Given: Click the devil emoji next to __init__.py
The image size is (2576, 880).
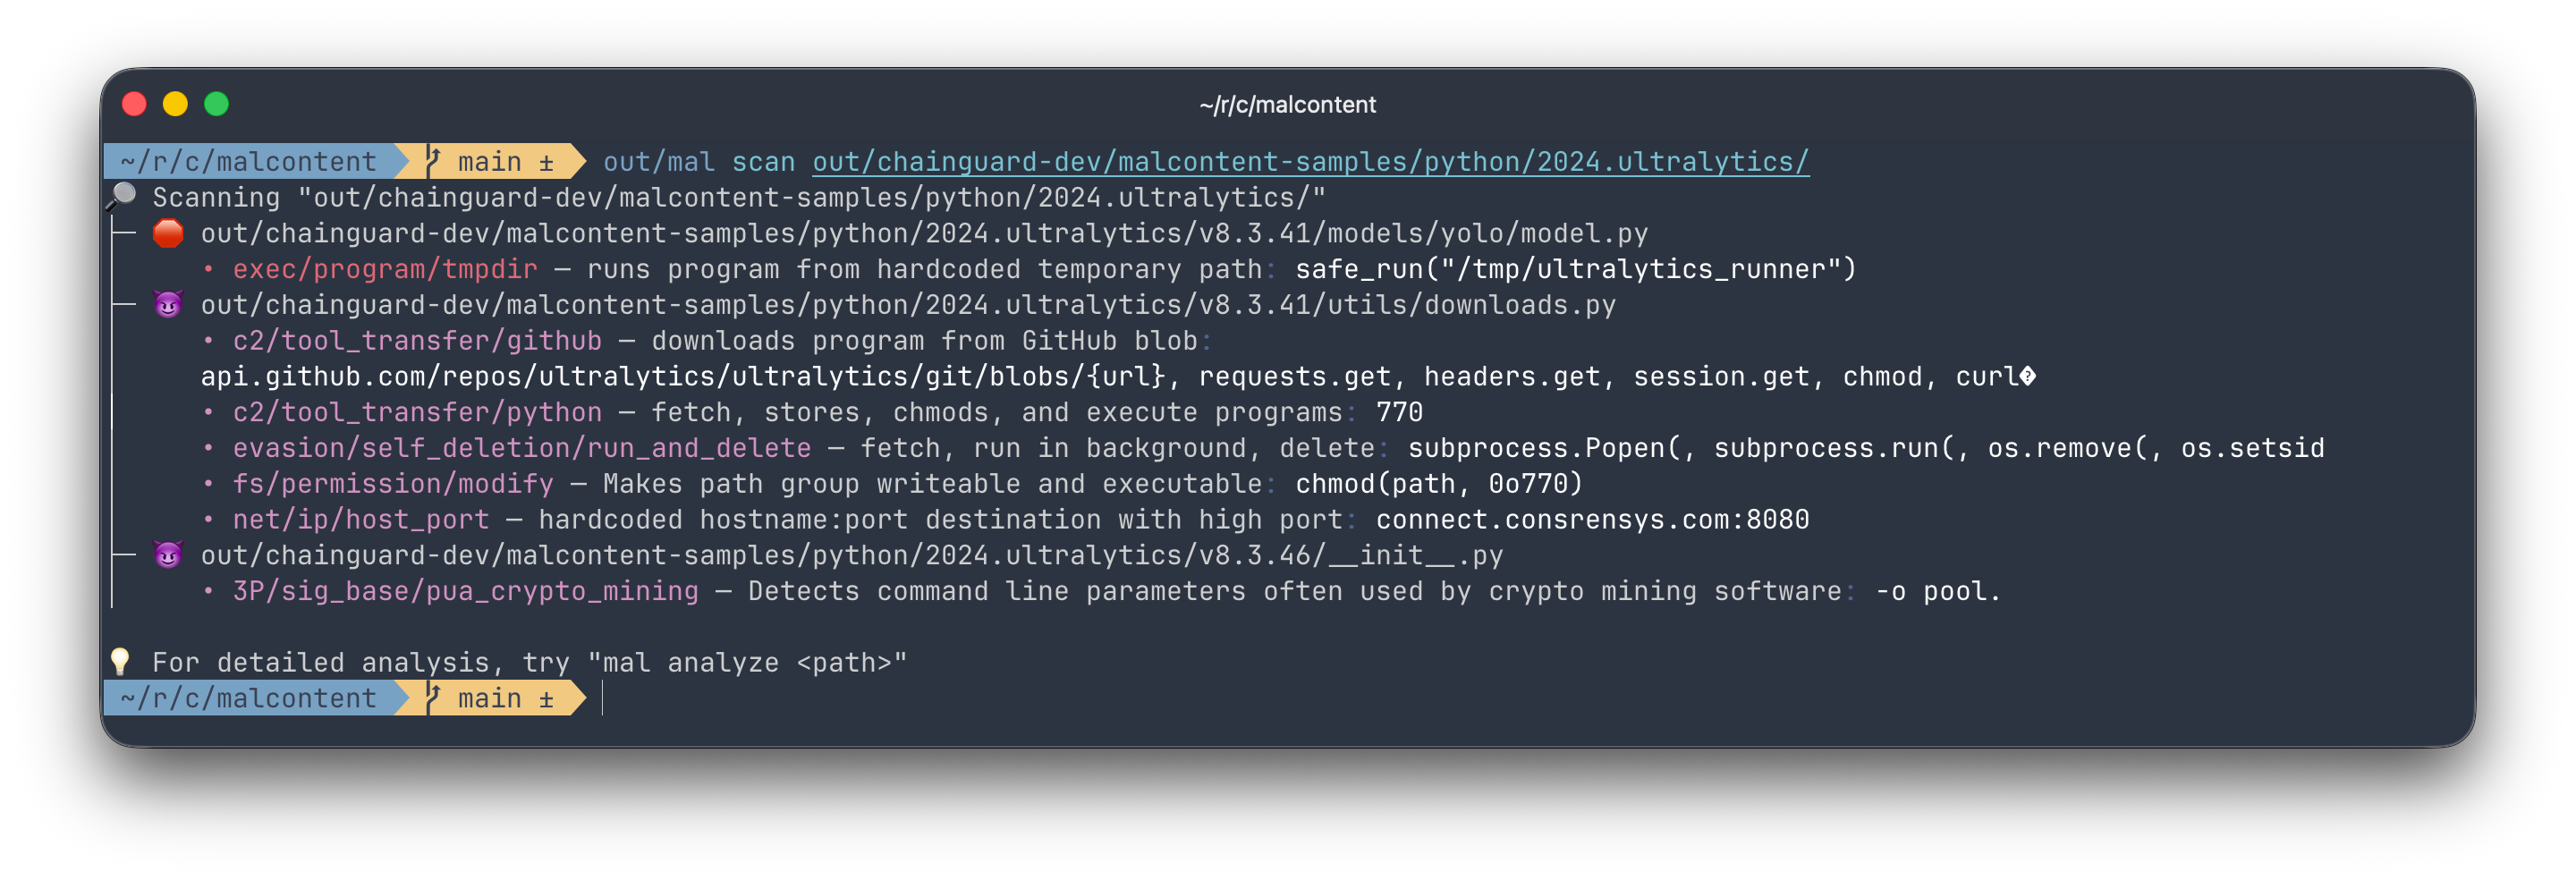Looking at the screenshot, I should tap(169, 555).
